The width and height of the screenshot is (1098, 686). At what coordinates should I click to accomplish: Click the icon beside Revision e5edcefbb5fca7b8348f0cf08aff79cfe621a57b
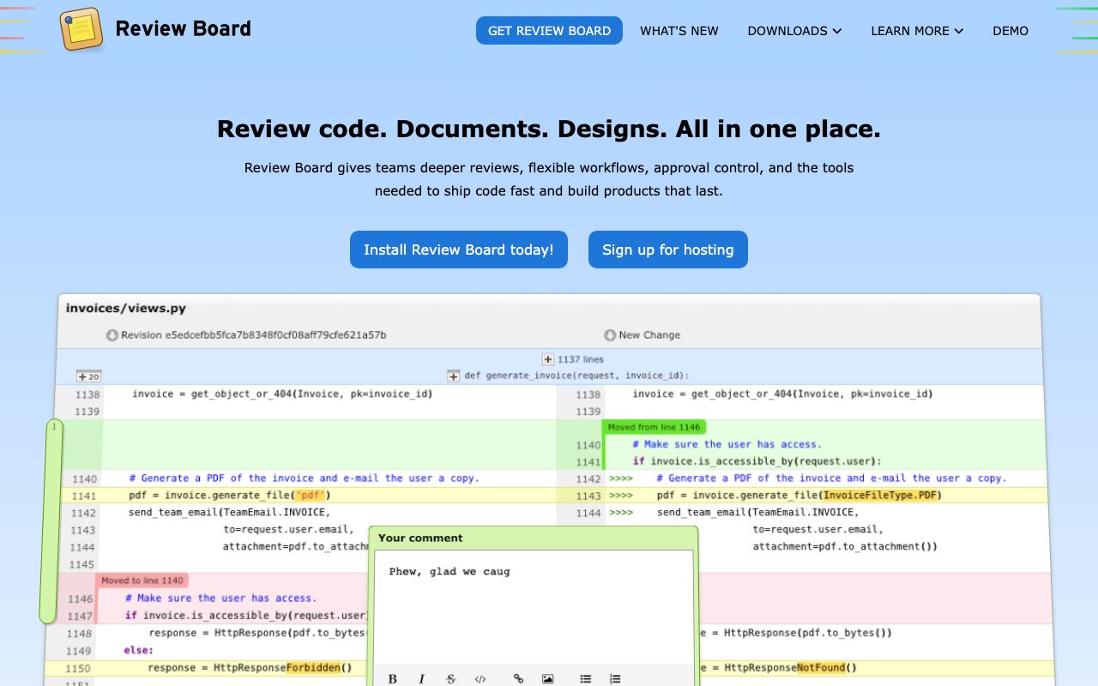(x=112, y=335)
